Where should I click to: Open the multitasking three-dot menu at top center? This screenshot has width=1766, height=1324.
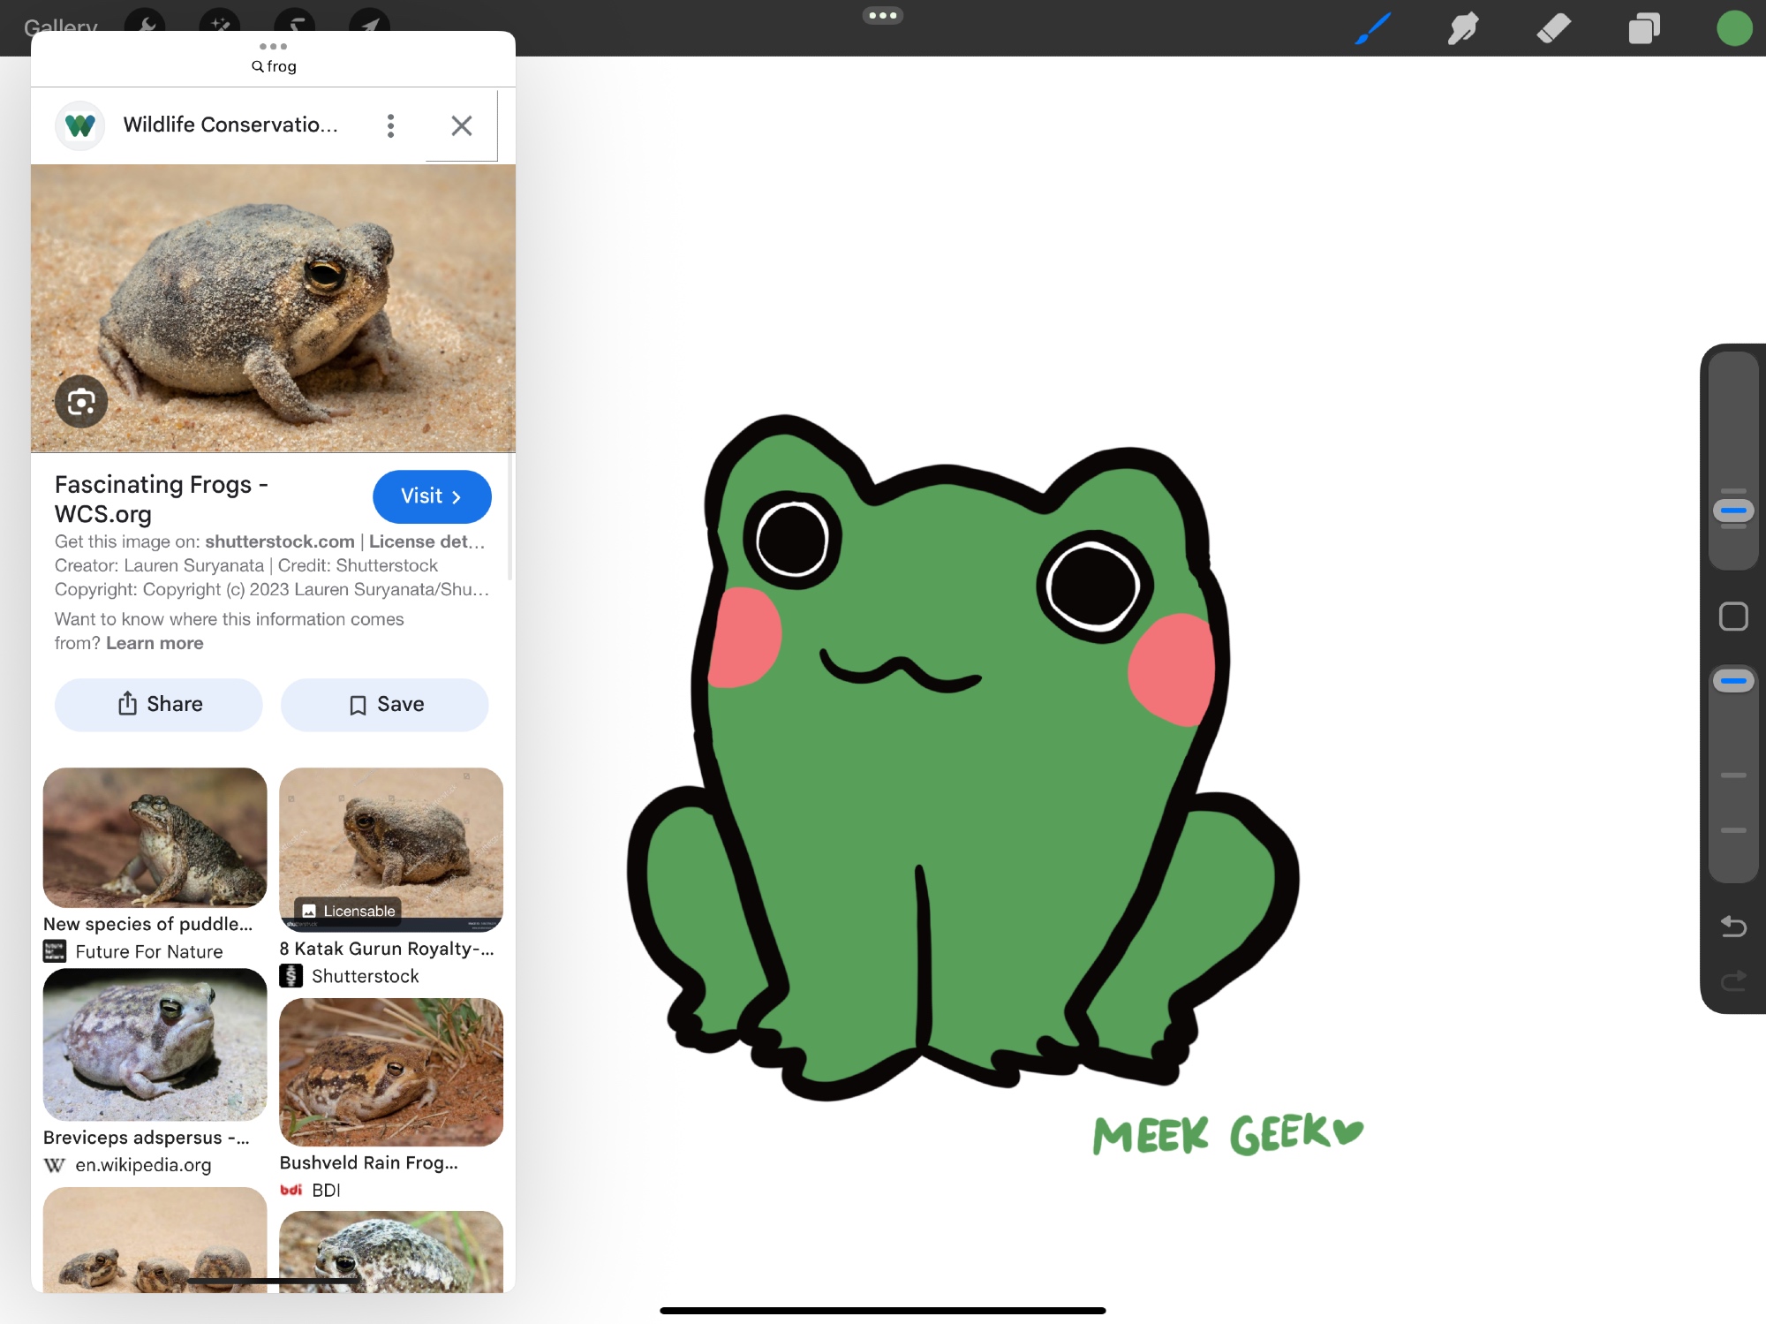click(x=882, y=15)
